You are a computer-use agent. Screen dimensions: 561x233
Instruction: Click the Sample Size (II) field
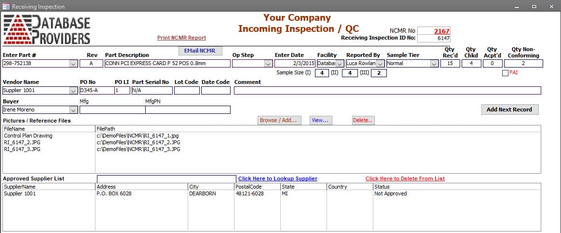point(350,73)
